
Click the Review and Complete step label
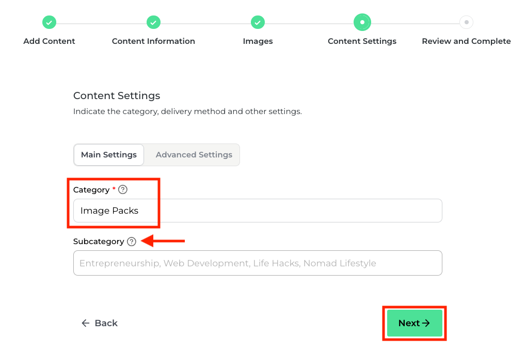coord(466,41)
